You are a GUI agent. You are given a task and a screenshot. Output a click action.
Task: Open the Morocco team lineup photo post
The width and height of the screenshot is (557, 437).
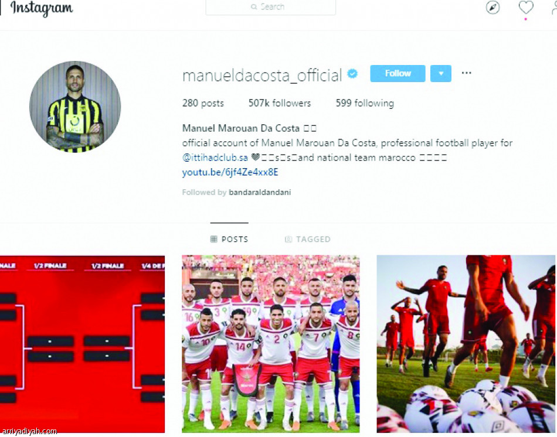(271, 344)
